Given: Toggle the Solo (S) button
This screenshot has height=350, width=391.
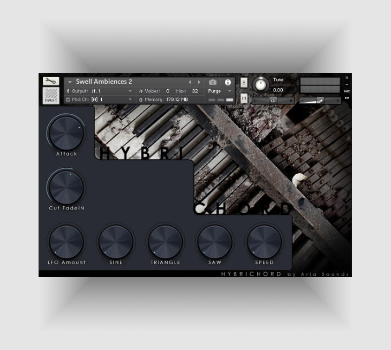Looking at the screenshot, I should [244, 82].
